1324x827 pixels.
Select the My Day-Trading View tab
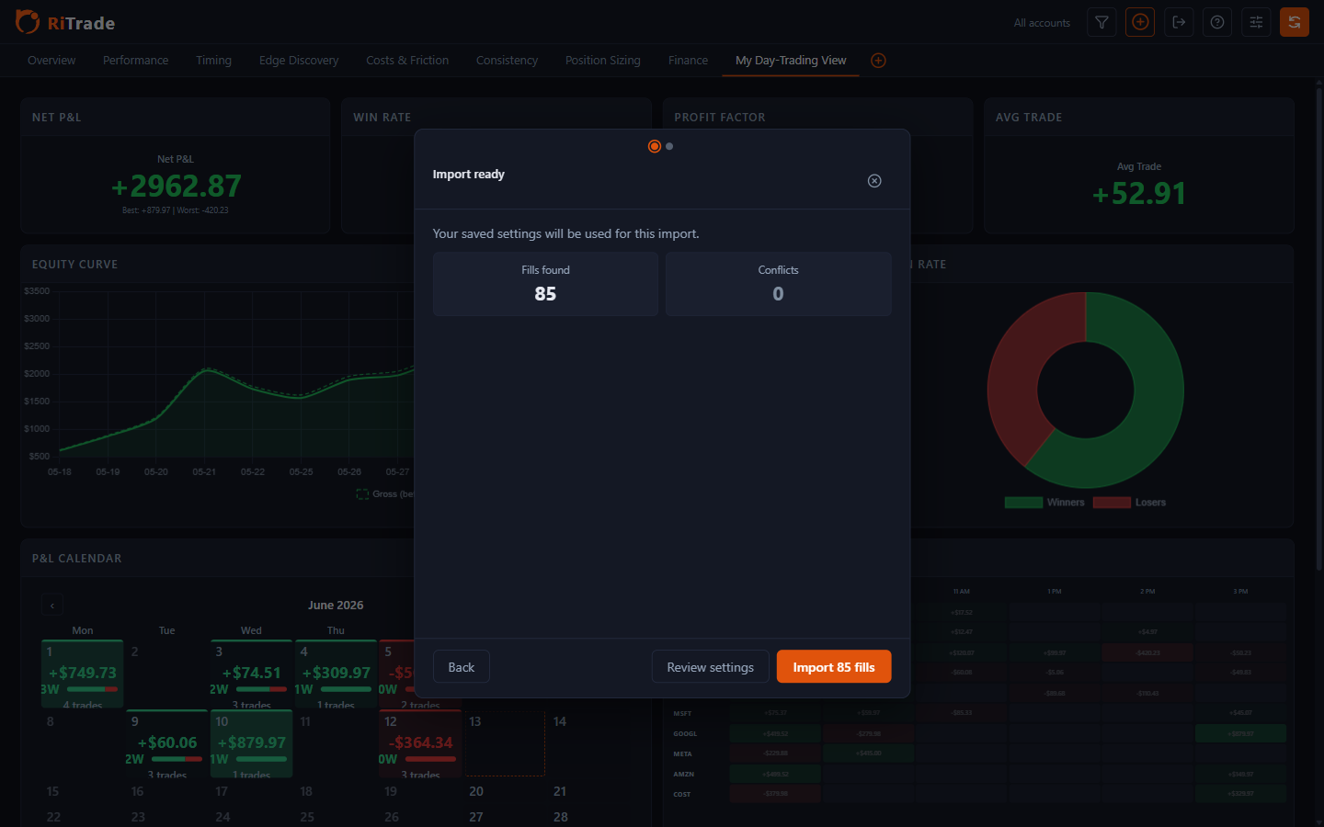tap(791, 61)
